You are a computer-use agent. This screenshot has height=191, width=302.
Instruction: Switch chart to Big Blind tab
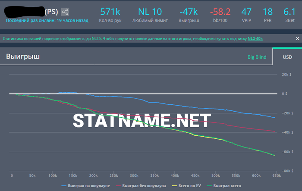[x=257, y=57]
